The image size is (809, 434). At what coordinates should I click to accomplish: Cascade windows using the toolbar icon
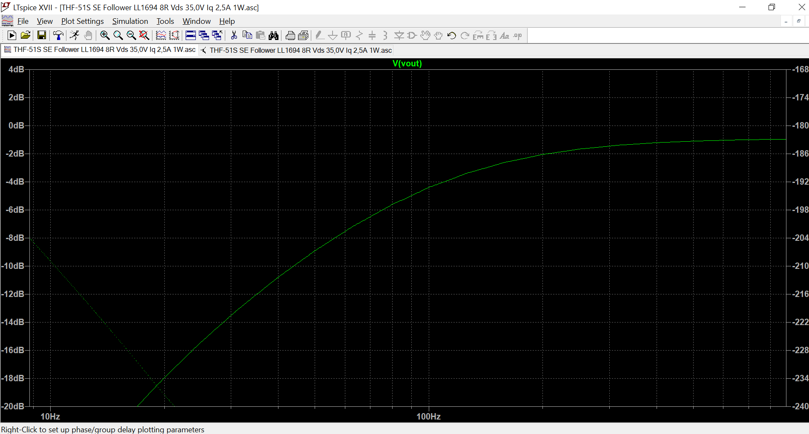click(x=204, y=36)
